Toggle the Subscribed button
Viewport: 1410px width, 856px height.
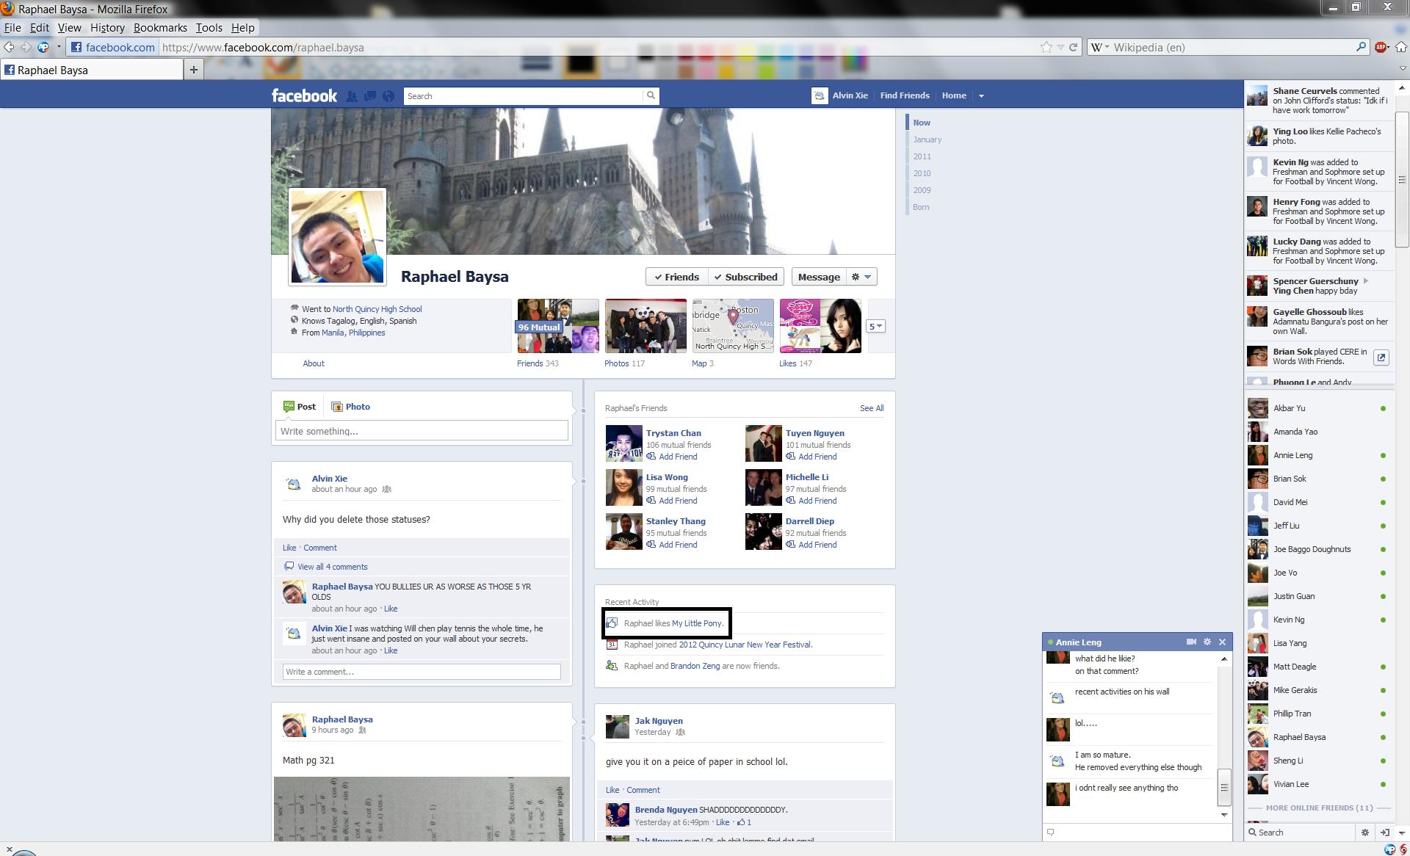click(746, 277)
